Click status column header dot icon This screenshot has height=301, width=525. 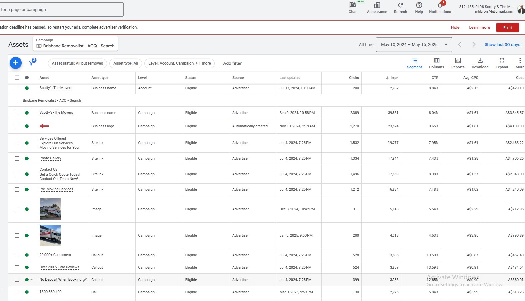[27, 78]
